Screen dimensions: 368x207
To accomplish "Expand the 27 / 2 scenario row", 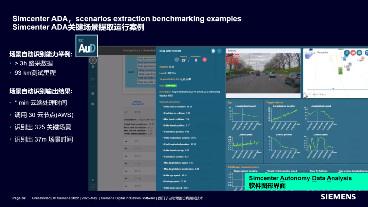I will [x=126, y=149].
